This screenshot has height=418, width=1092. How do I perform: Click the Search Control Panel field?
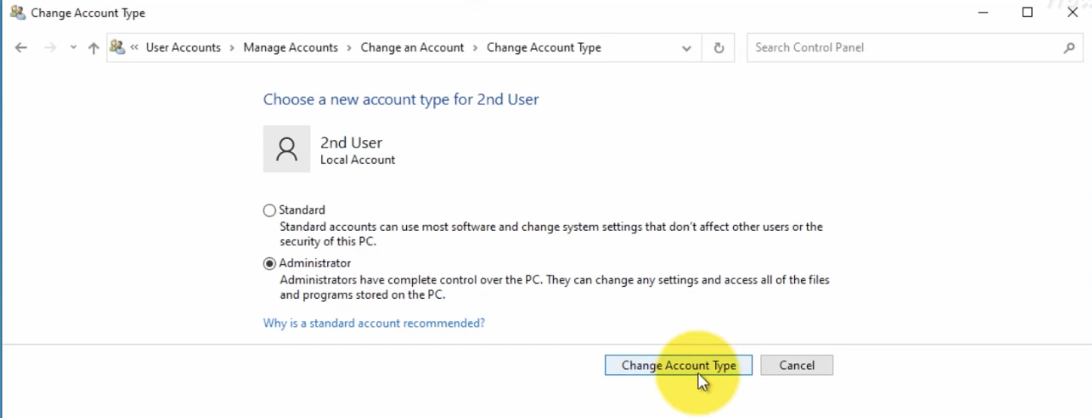tap(901, 48)
